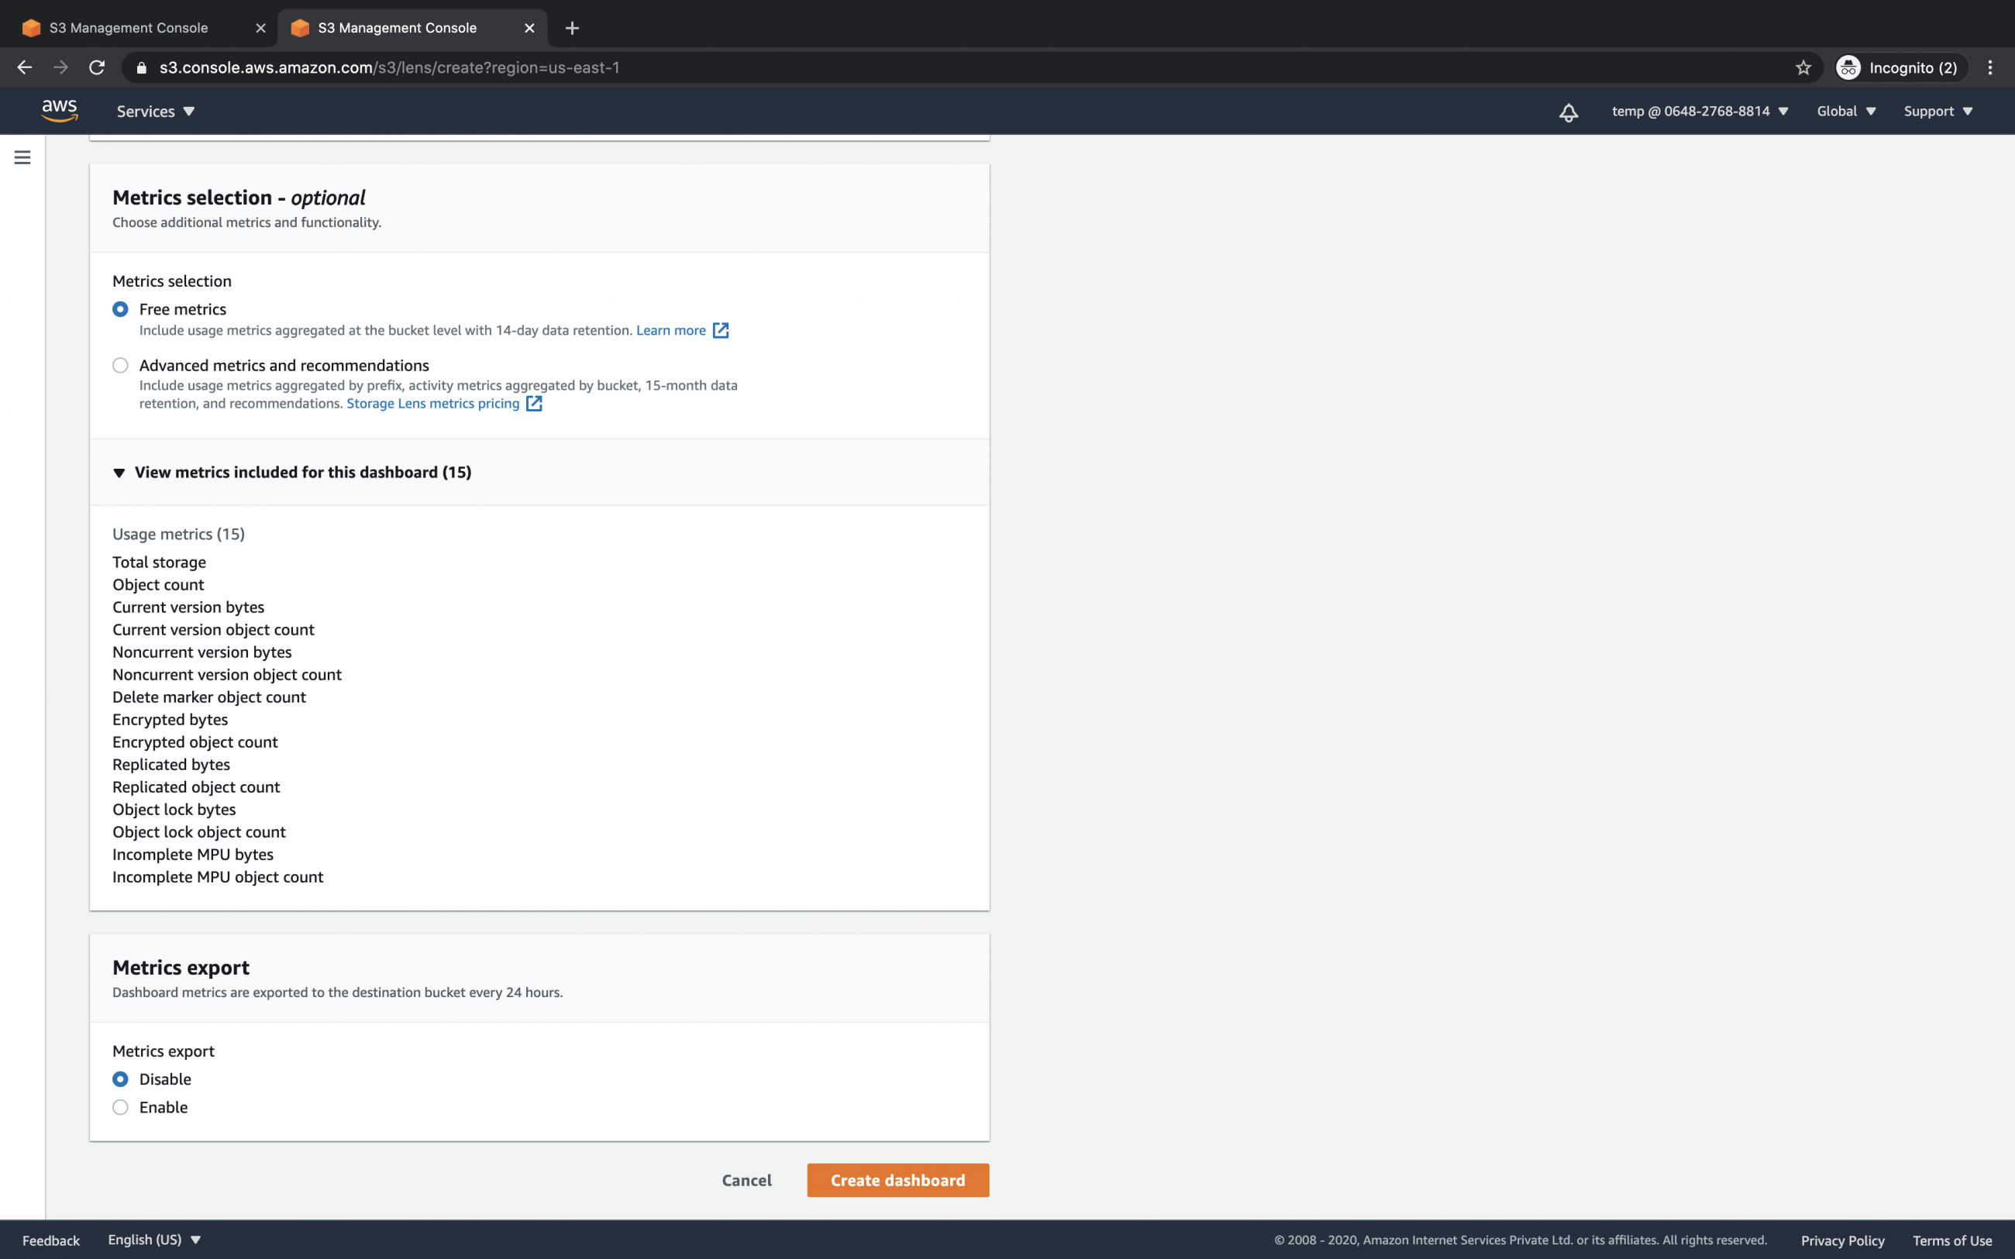Reload the current page
The image size is (2015, 1259).
click(x=97, y=67)
